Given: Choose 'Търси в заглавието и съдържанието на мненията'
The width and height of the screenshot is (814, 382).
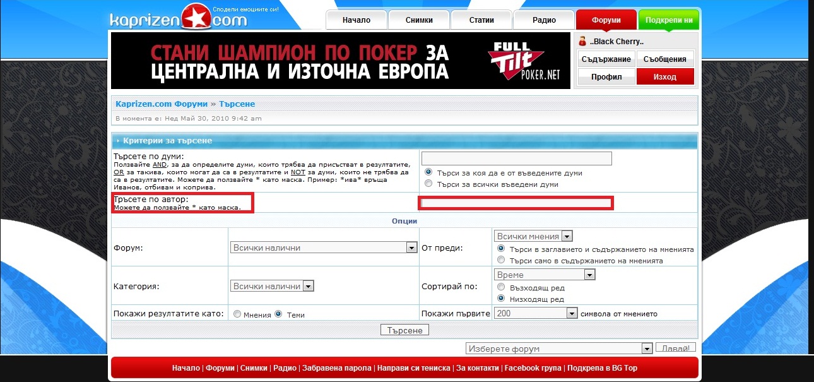Looking at the screenshot, I should tap(501, 249).
